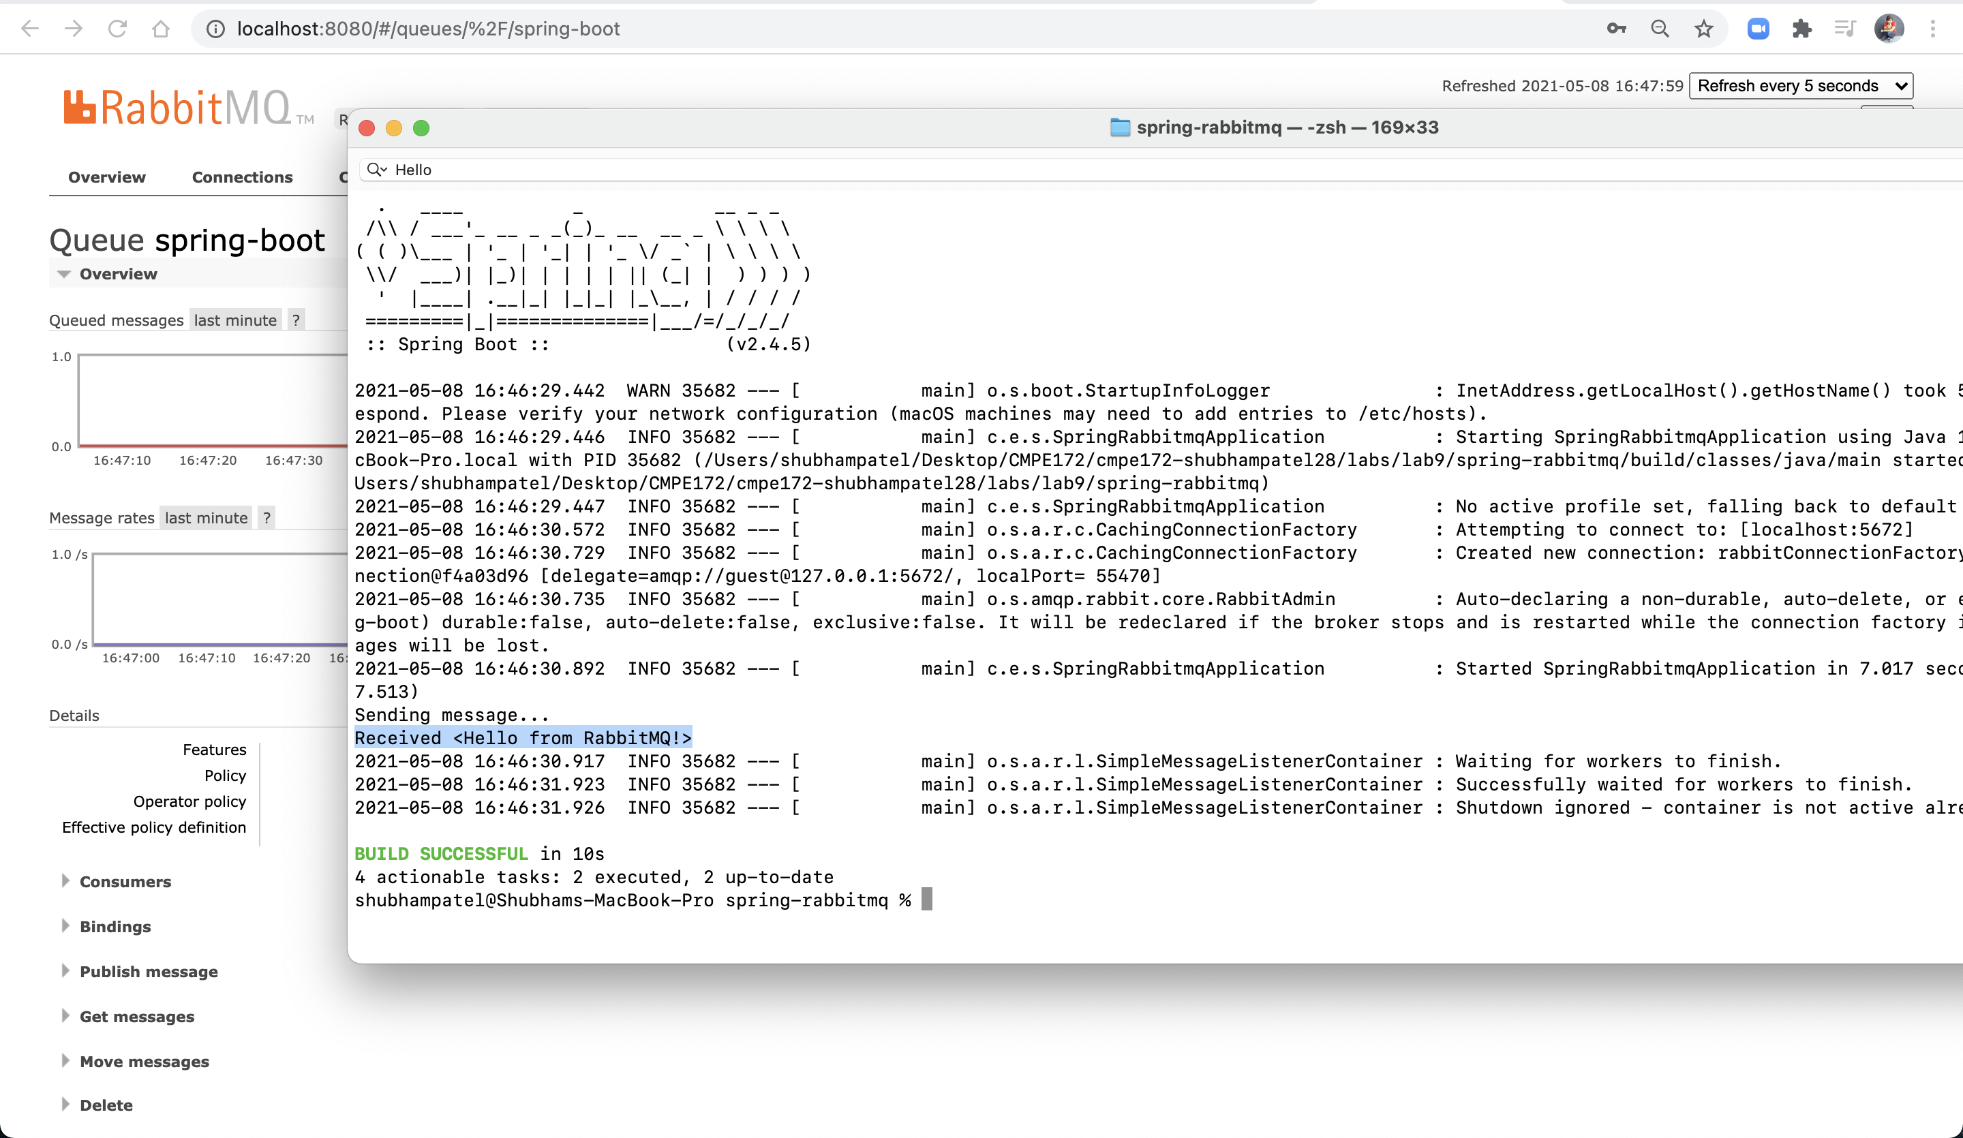Click highlighted Received Hello from RabbitMQ line
The height and width of the screenshot is (1138, 1963).
523,737
